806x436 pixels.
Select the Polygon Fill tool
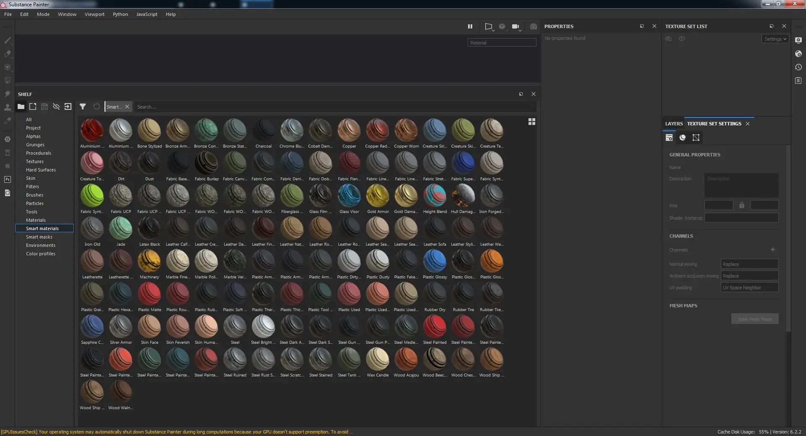8,80
